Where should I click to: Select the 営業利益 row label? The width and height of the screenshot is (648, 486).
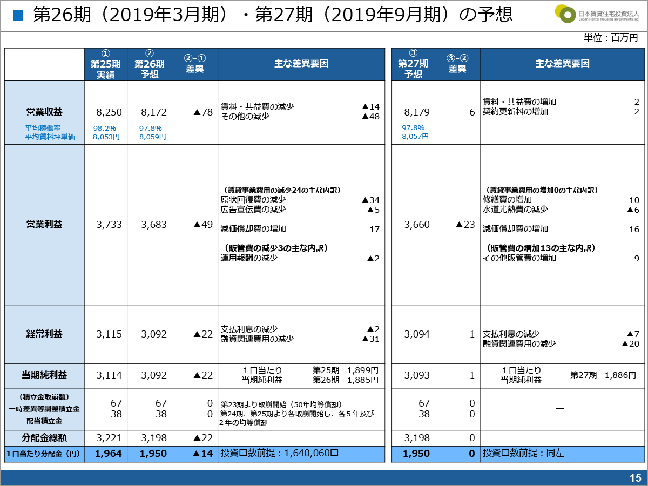[44, 225]
